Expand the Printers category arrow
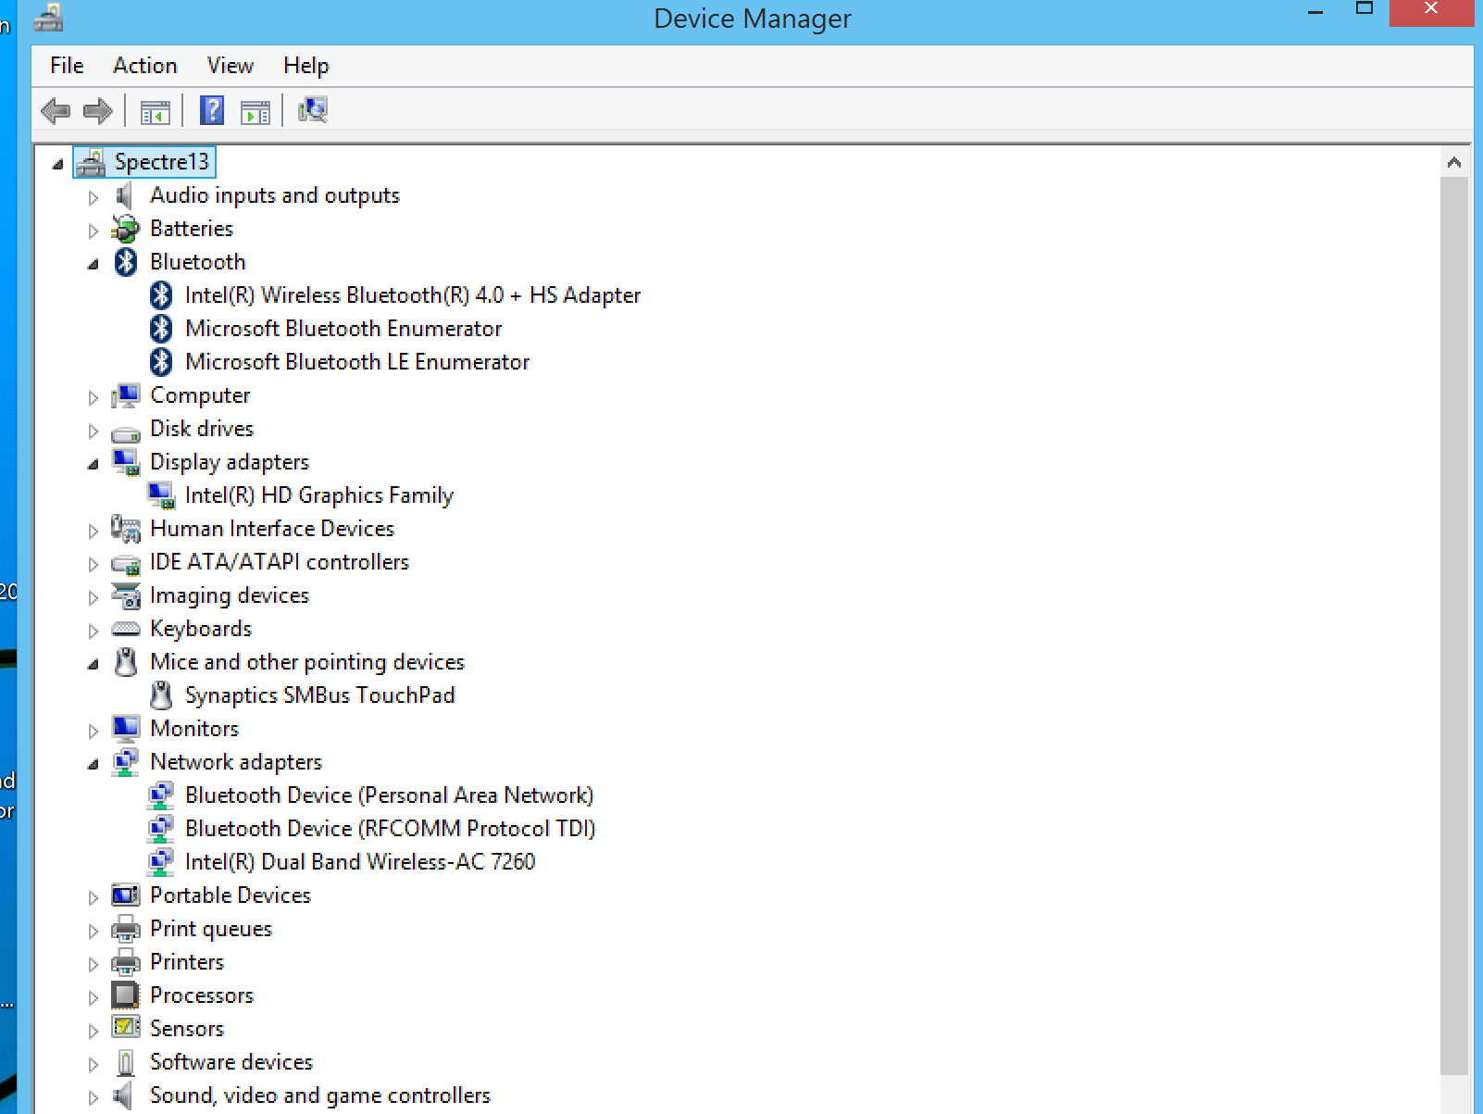Viewport: 1483px width, 1114px height. pyautogui.click(x=93, y=964)
